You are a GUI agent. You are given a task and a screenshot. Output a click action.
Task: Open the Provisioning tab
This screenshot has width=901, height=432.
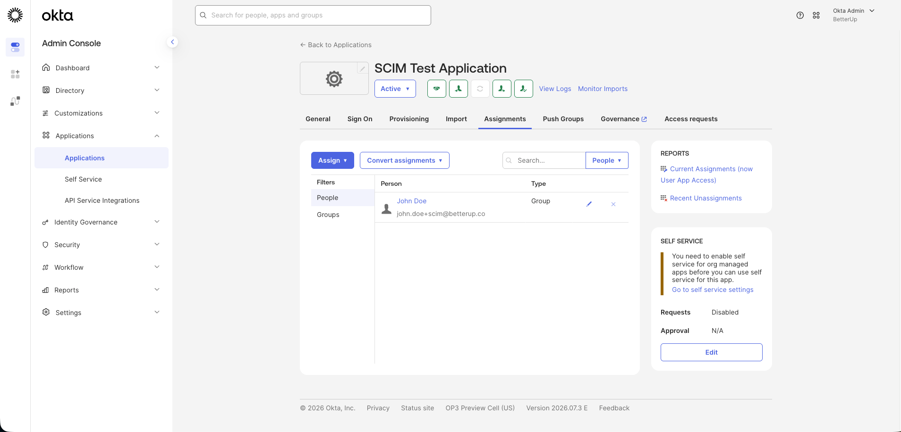(x=409, y=119)
